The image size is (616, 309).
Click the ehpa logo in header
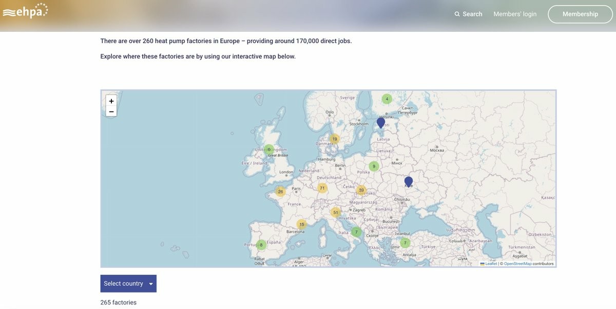(26, 11)
